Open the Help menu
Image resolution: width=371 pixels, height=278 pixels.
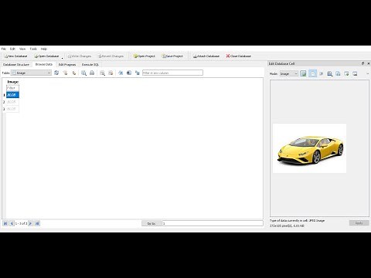[44, 49]
